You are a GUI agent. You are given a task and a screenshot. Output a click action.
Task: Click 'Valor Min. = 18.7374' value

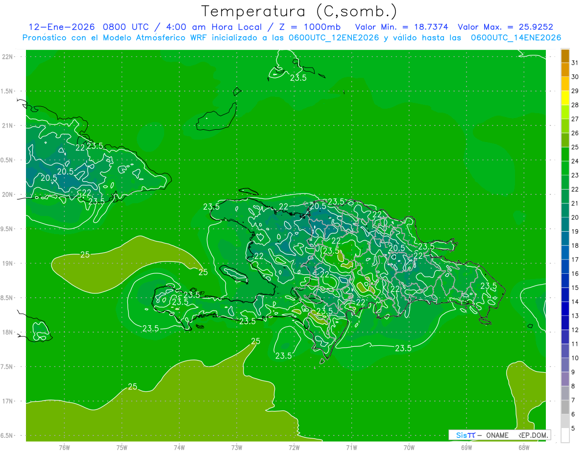(x=401, y=27)
